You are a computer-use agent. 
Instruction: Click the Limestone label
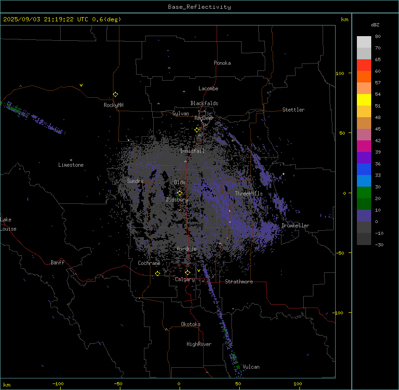point(71,165)
